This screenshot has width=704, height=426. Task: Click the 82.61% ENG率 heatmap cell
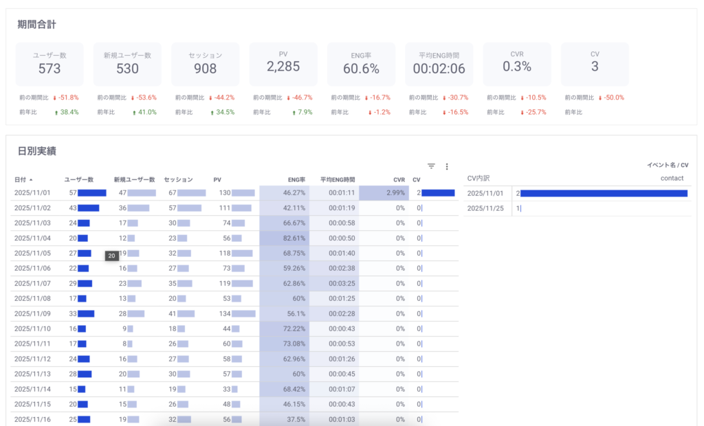[x=284, y=238]
